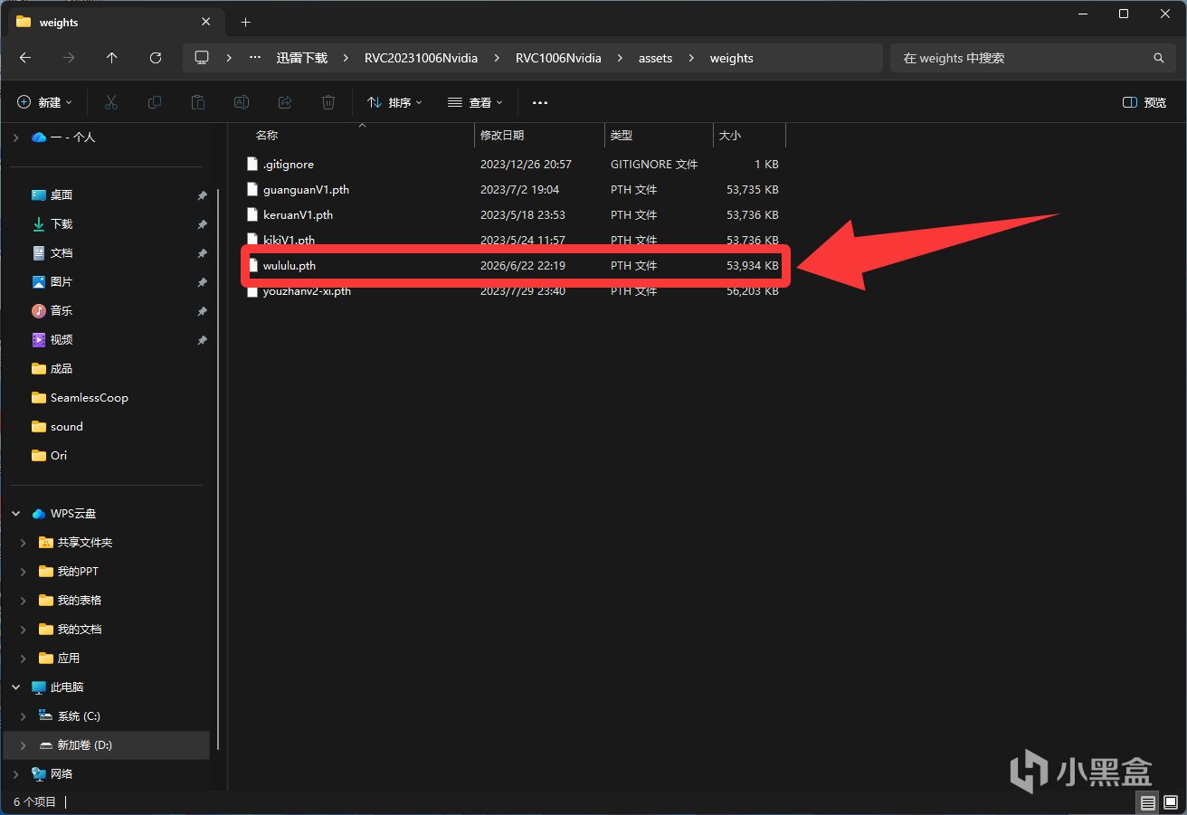Image resolution: width=1187 pixels, height=815 pixels.
Task: Sort by 类型 column header
Action: [659, 135]
